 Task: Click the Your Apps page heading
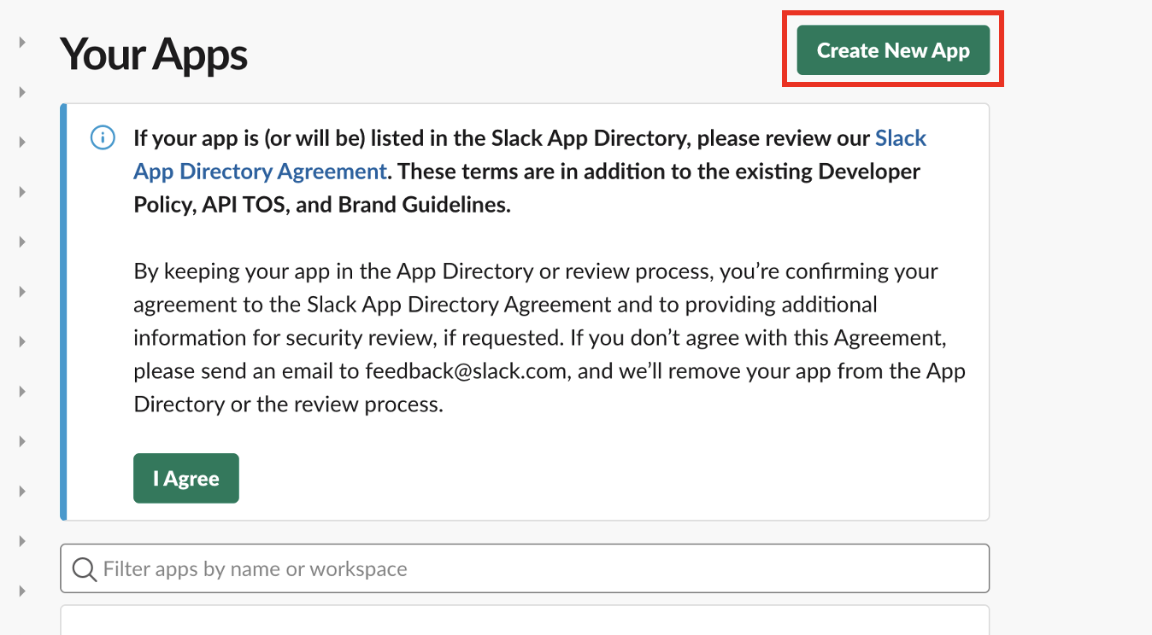click(154, 54)
